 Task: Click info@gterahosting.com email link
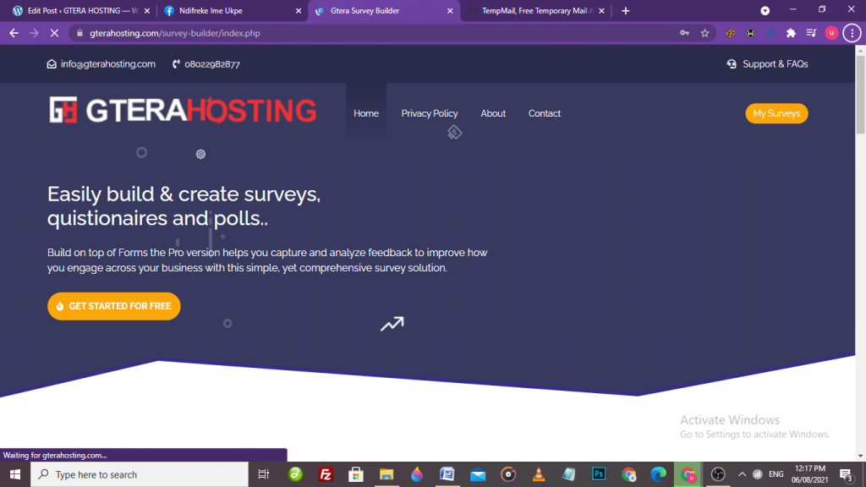pos(101,64)
